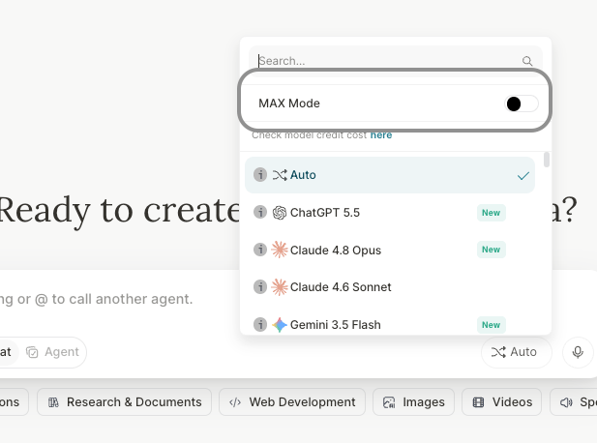Click the MAX Mode label text
597x443 pixels.
(x=289, y=103)
